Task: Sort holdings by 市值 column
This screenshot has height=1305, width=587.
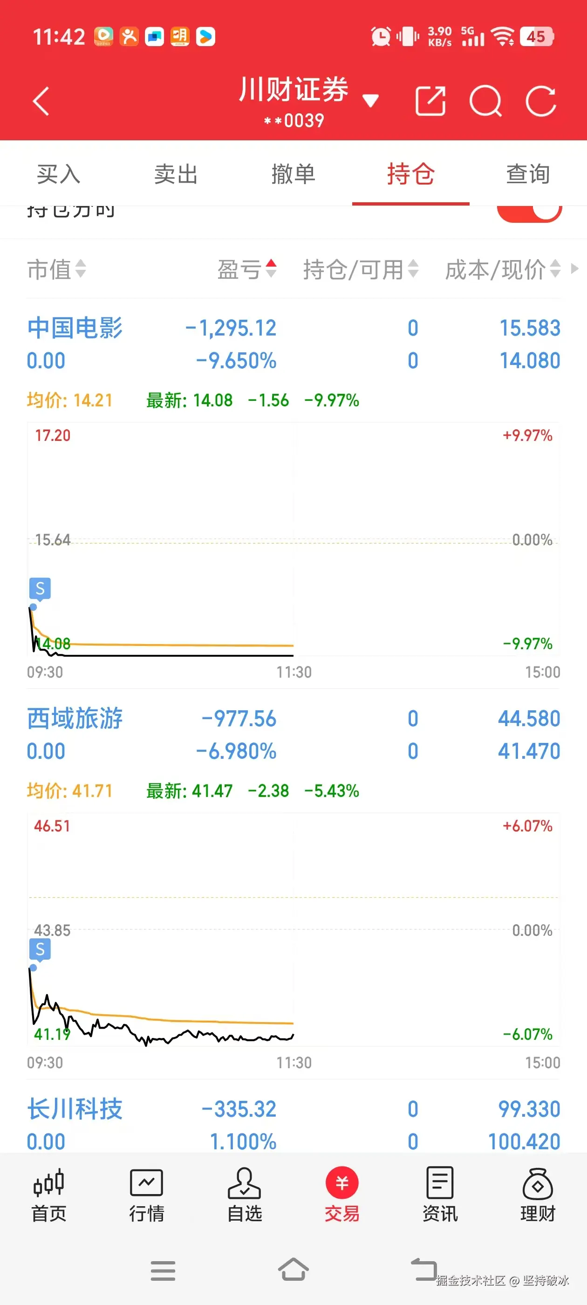Action: coord(56,269)
